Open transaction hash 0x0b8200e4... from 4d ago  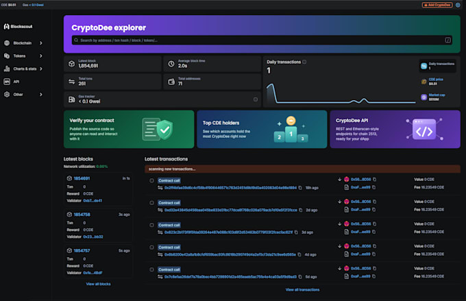[x=230, y=254]
